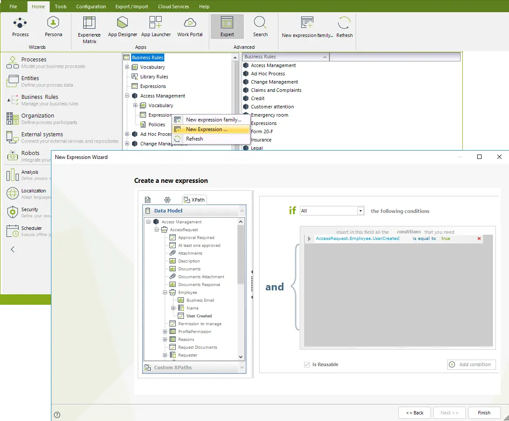This screenshot has height=421, width=509.
Task: Expand the ProfilePermission node
Action: click(165, 331)
